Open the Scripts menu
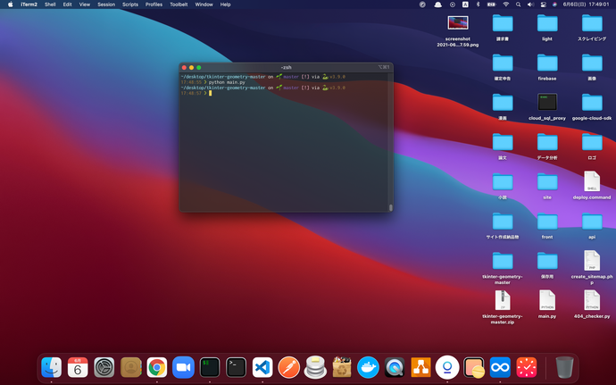Image resolution: width=616 pixels, height=385 pixels. [x=130, y=4]
